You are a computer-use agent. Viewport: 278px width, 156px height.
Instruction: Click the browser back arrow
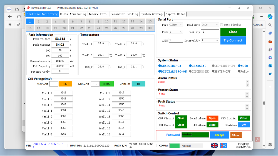pos(10,17)
